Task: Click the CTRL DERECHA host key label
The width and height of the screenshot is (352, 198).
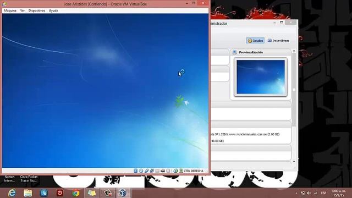Action: pos(194,171)
